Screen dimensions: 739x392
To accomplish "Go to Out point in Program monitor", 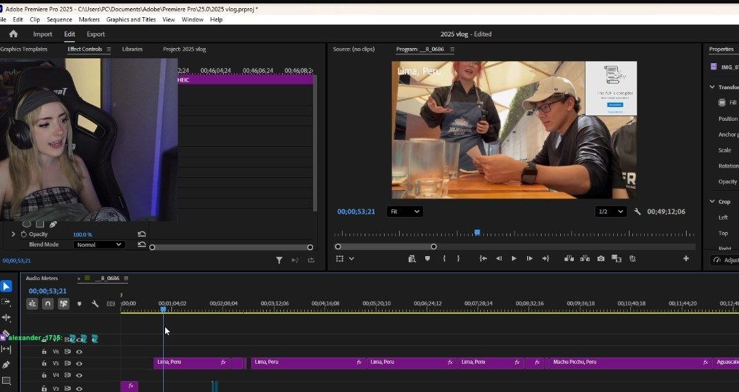I will click(545, 259).
